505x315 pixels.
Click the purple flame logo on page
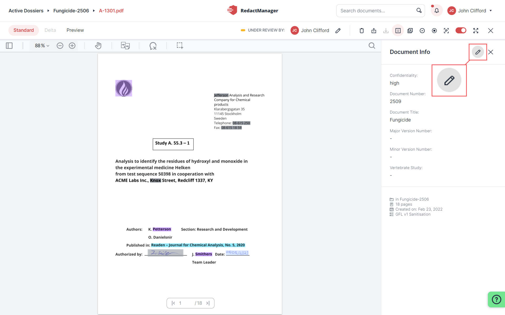click(x=124, y=88)
